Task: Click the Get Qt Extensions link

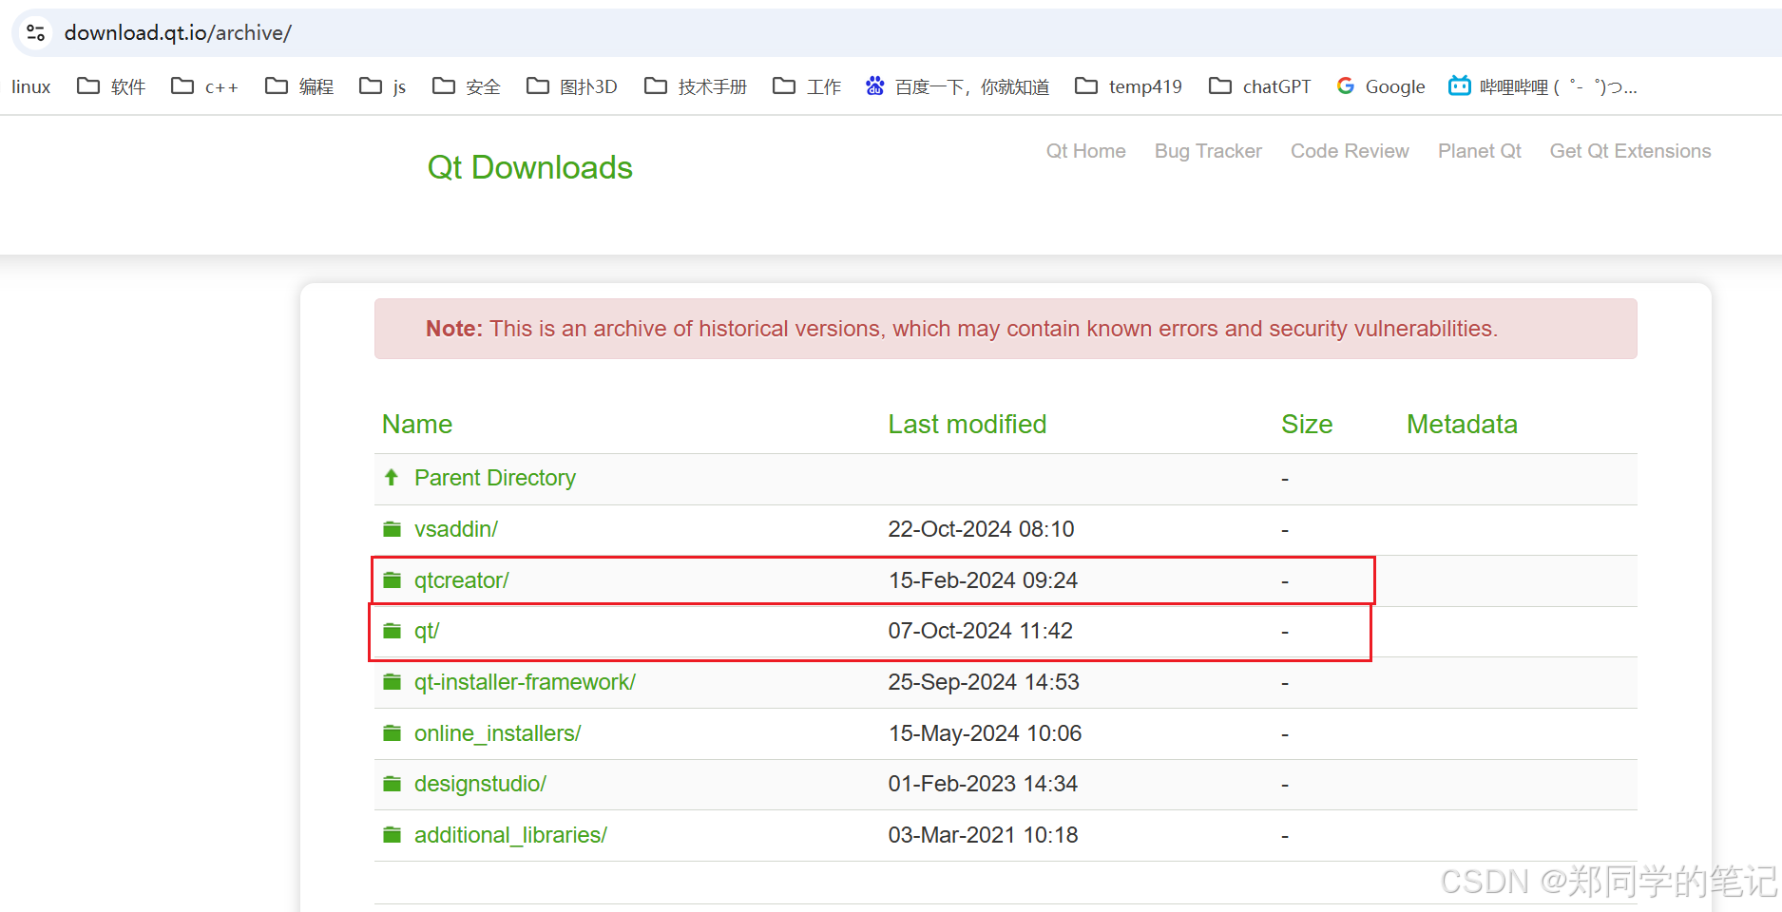Action: 1629,151
